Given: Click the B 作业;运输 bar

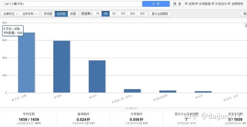Looking at the screenshot, I should [x=26, y=63].
